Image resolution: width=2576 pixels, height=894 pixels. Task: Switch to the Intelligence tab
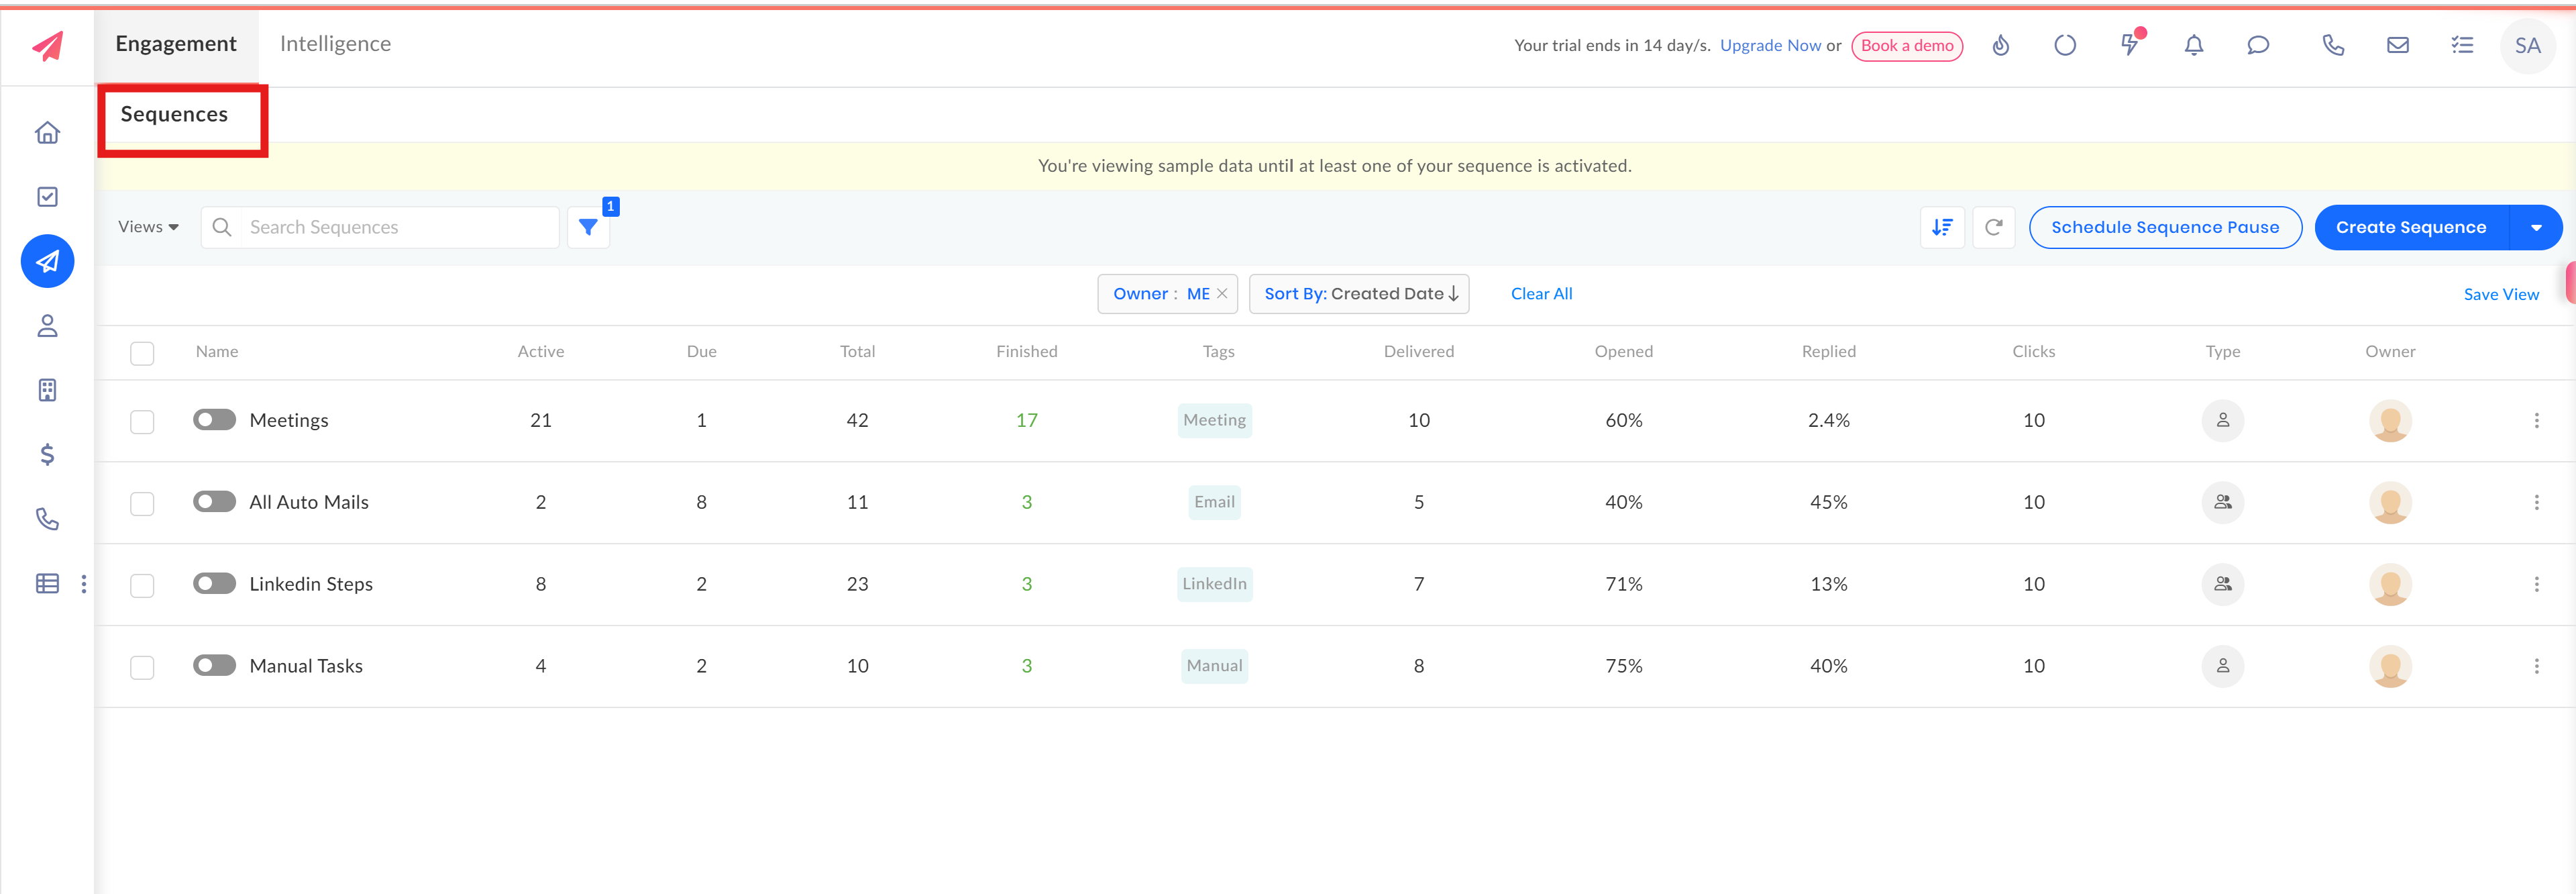pos(335,44)
